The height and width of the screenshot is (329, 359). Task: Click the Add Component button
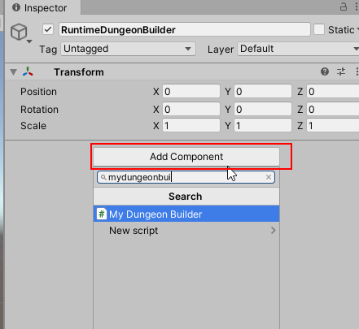tap(186, 157)
